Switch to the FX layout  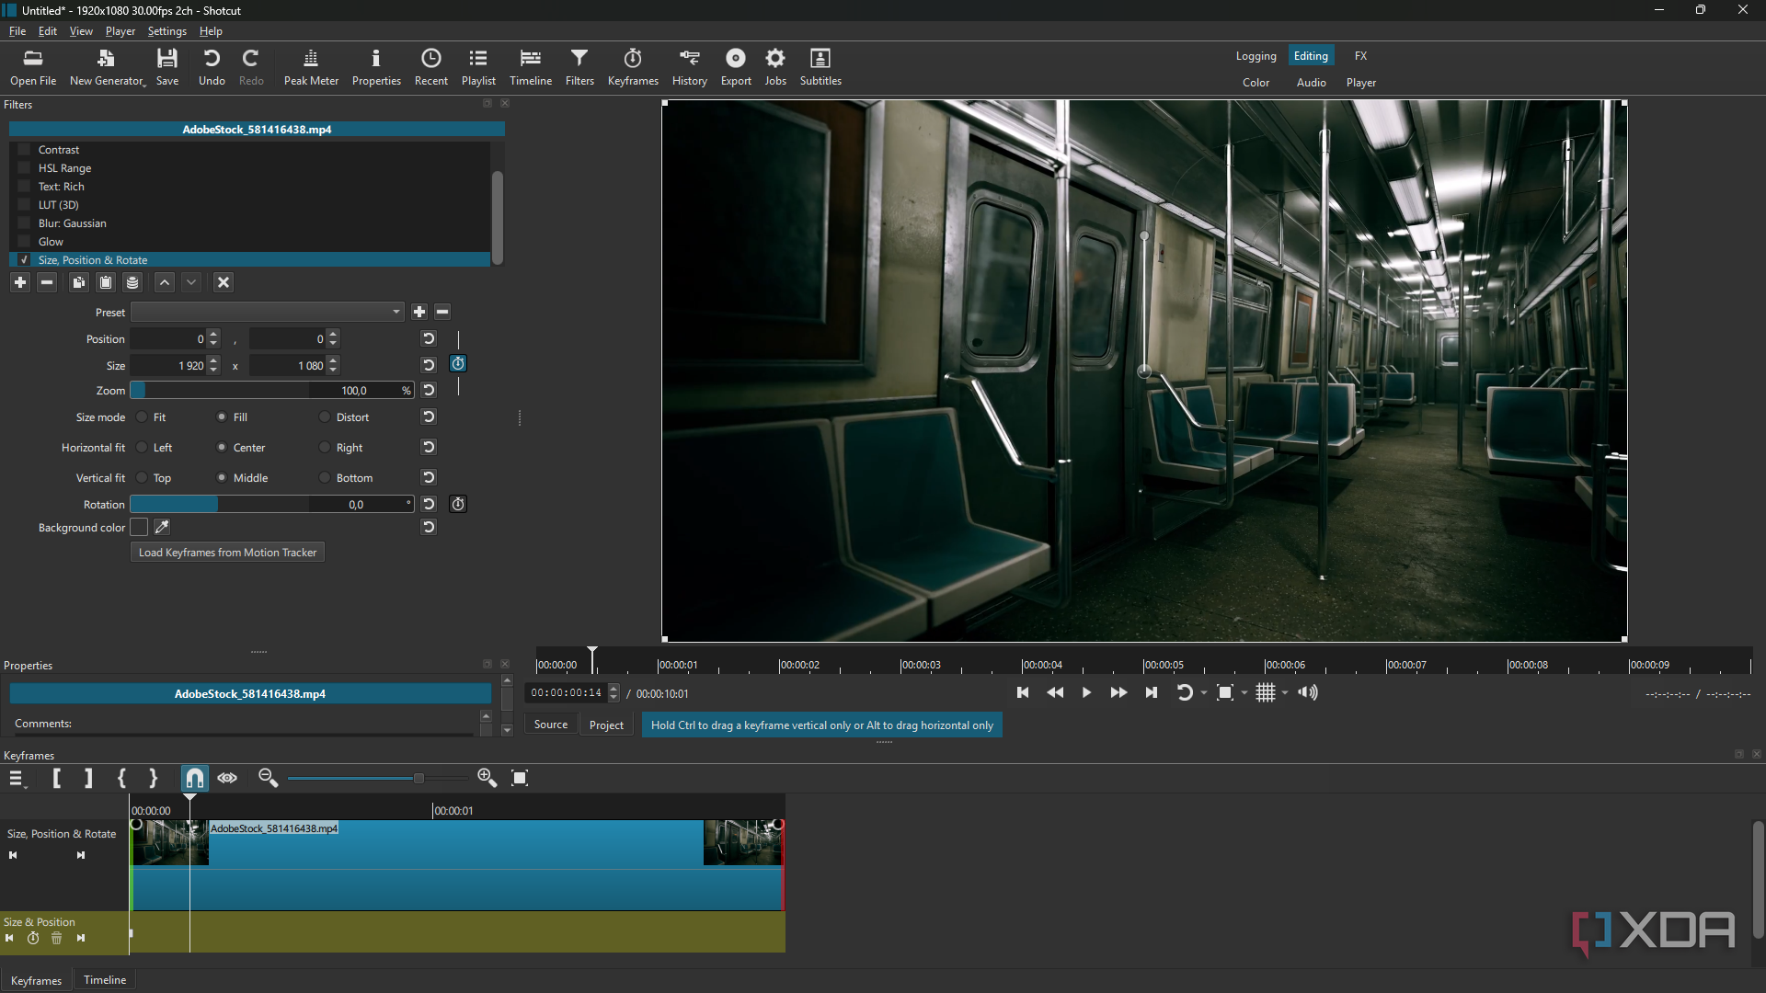[1360, 56]
